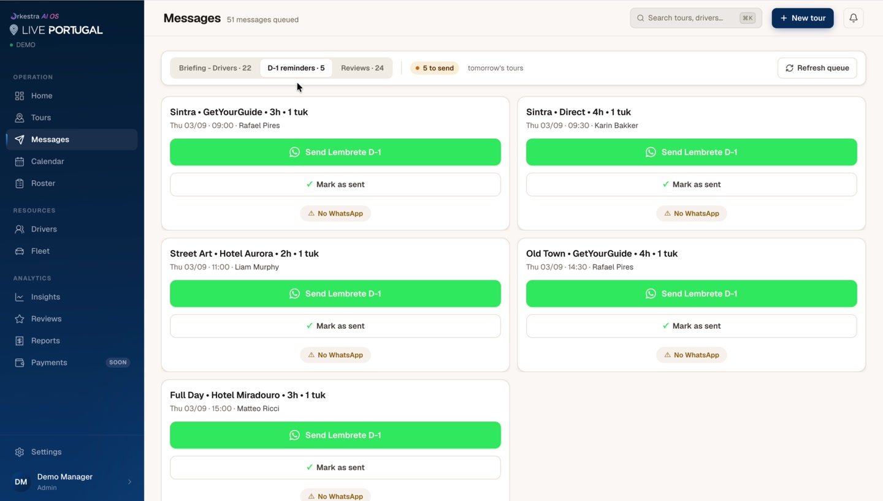Click the notifications bell icon
The image size is (883, 501).
[x=853, y=18]
